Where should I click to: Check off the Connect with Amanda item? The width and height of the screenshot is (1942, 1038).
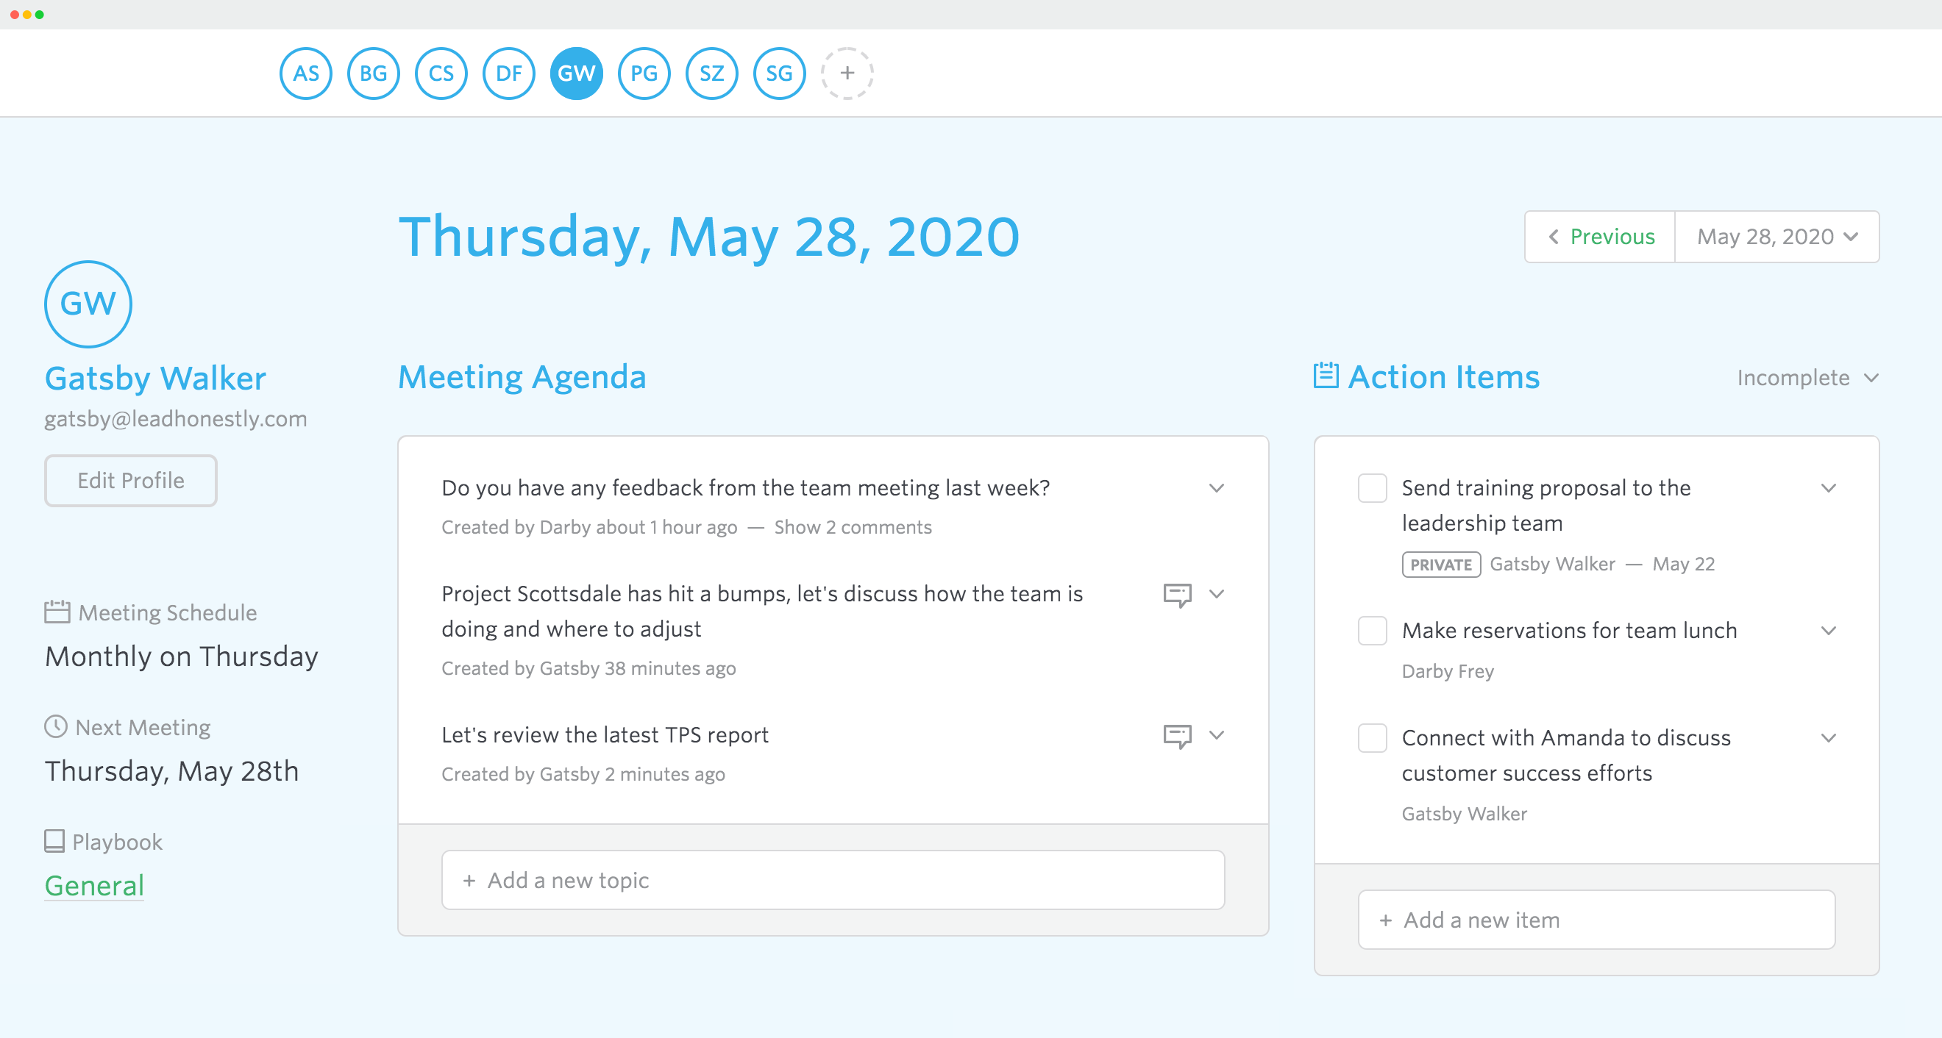(x=1372, y=738)
